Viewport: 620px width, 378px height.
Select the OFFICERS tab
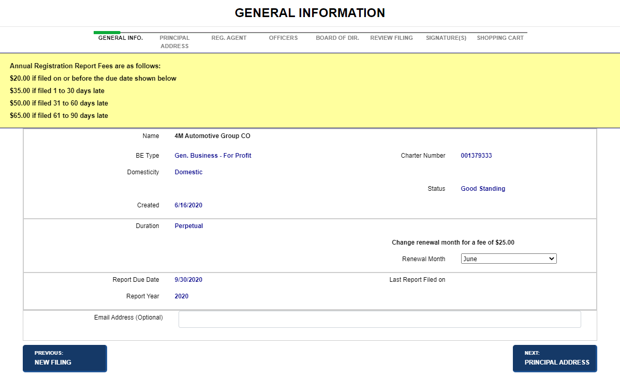(283, 37)
